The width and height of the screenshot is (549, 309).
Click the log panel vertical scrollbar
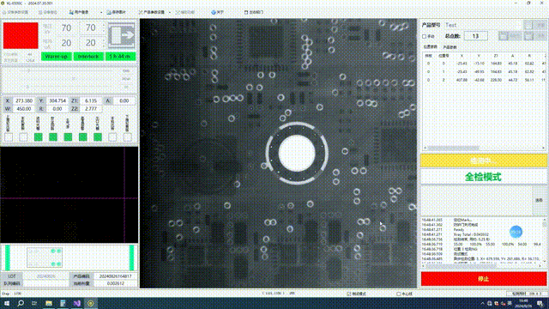click(x=545, y=240)
